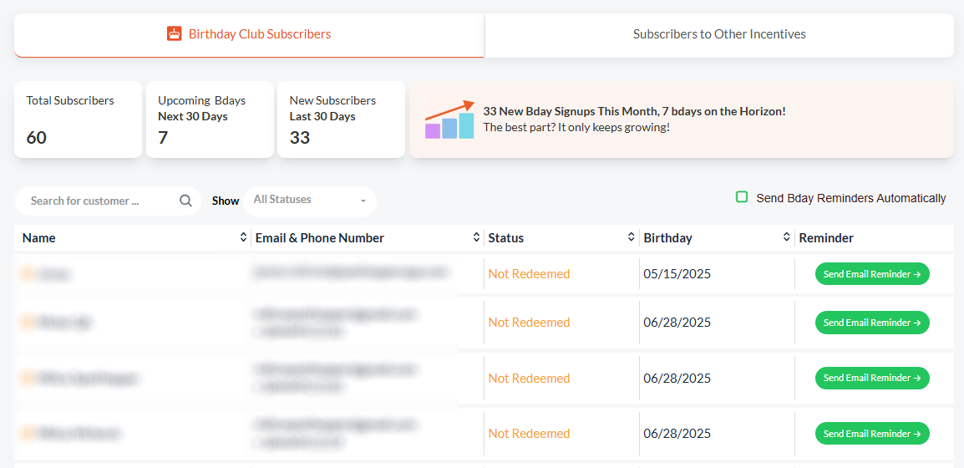Click the birthday cake icon in the tab
Screen dimensions: 964x468
point(175,33)
